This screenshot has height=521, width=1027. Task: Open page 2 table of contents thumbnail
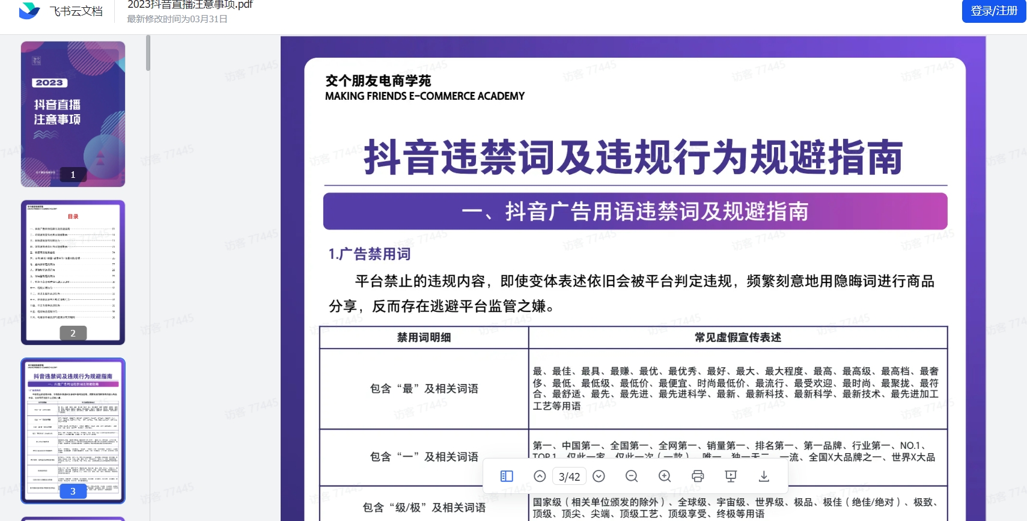(73, 272)
